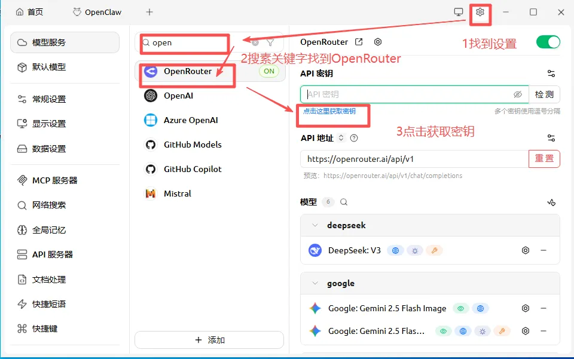Open OpenRouter provider settings gear icon
This screenshot has width=574, height=359.
pyautogui.click(x=378, y=42)
